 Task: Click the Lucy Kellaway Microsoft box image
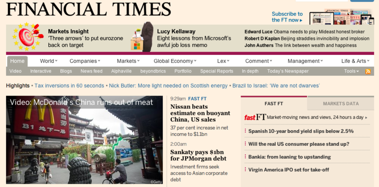point(143,37)
